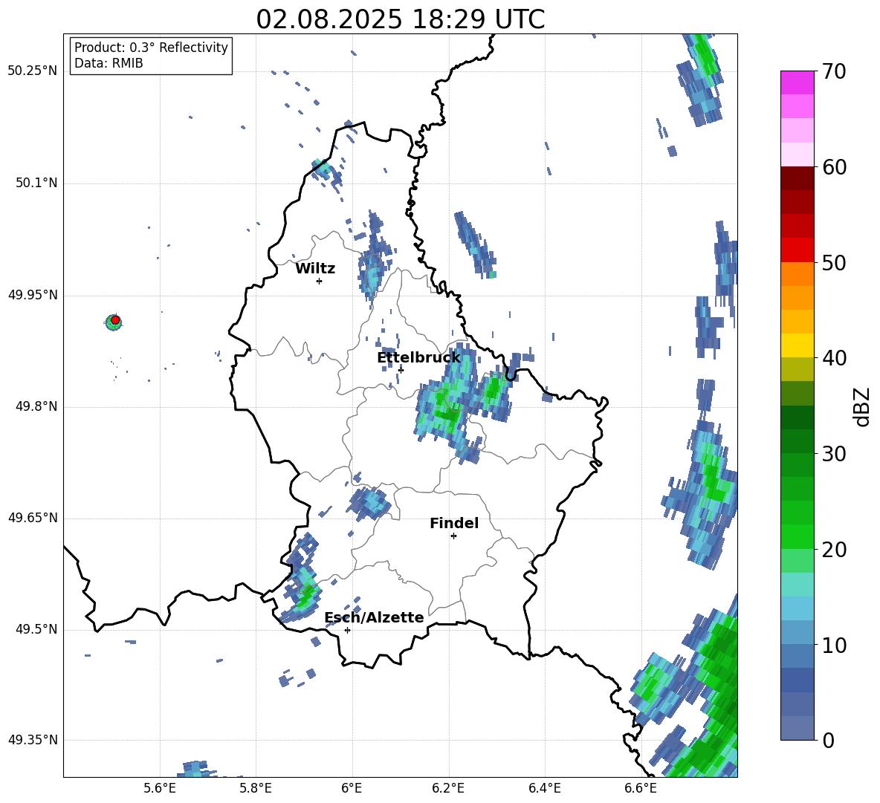Click the 49.65°N latitude label
The height and width of the screenshot is (803, 880).
[x=33, y=518]
